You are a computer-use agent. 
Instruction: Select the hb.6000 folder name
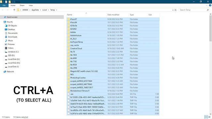74,58
